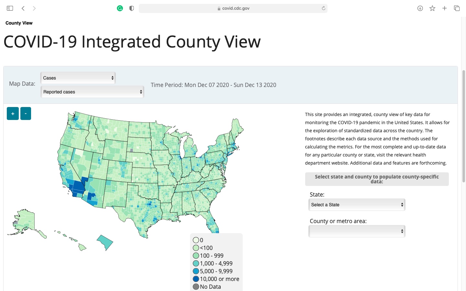Zoom out of the map

pos(26,113)
